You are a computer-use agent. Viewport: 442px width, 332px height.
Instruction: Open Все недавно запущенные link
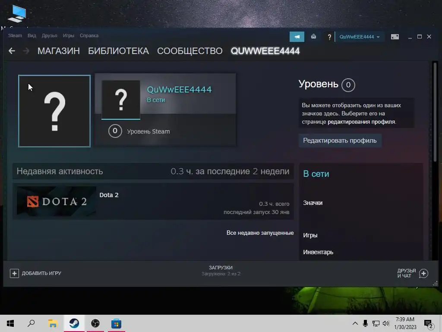pos(260,233)
